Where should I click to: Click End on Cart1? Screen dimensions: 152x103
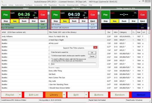[33, 21]
